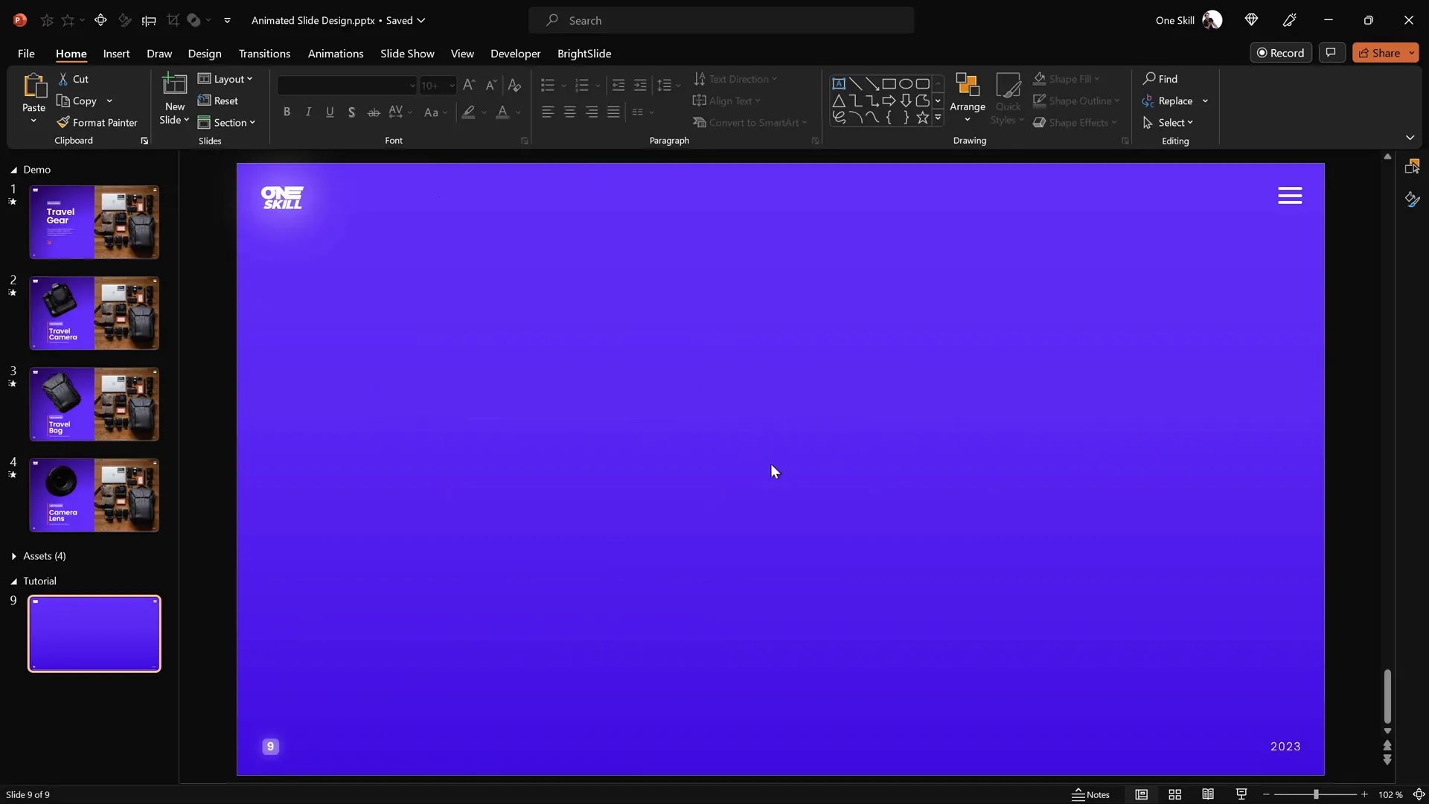Image resolution: width=1429 pixels, height=804 pixels.
Task: Fit slide to current window
Action: coord(1419,794)
